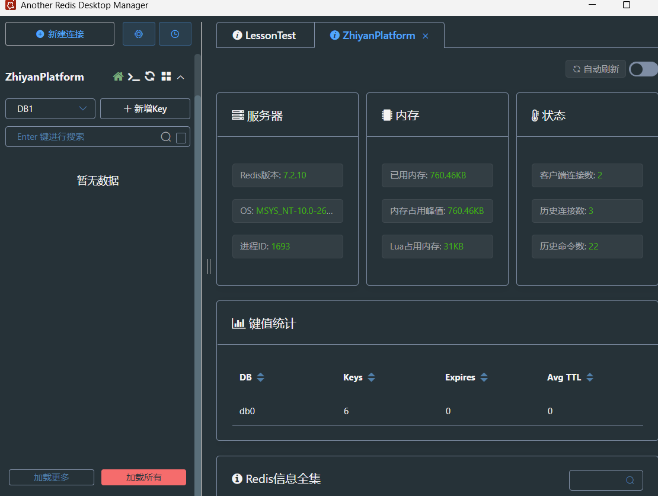Screen dimensions: 658x496
Task: Sort key statistics by Avg TTL column
Action: 589,377
